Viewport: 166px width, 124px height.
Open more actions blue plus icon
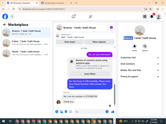pos(57,112)
